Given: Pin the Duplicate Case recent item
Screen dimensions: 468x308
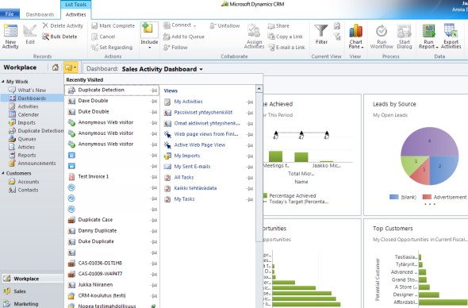Looking at the screenshot, I should tap(154, 220).
